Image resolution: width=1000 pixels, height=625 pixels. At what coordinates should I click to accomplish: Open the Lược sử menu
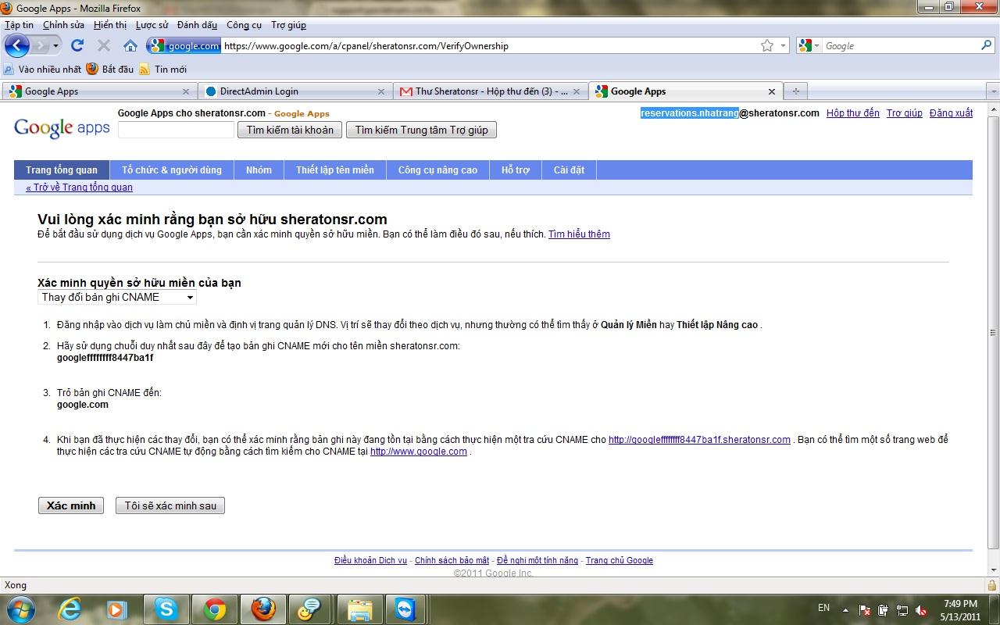tap(152, 25)
